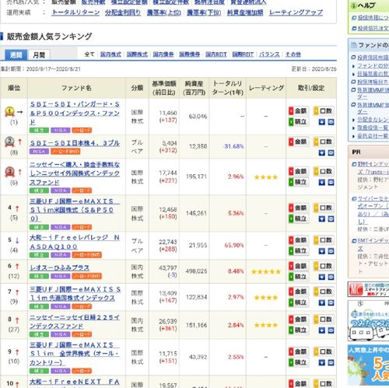Viewport: 389px width, 388px height.
Task: Click the ヘルプ sidebar header
Action: click(368, 5)
